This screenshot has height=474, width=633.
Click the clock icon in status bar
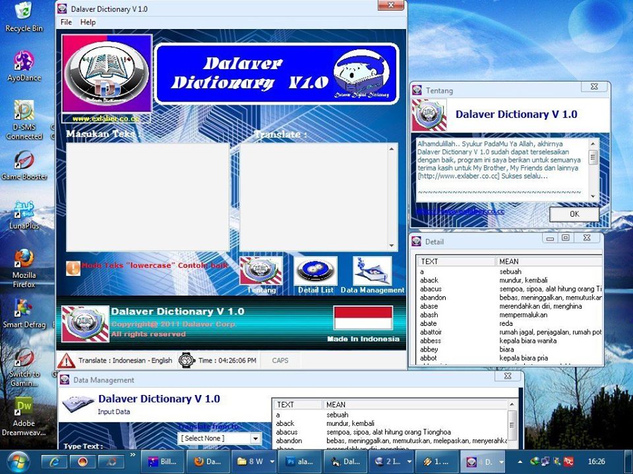pyautogui.click(x=187, y=360)
